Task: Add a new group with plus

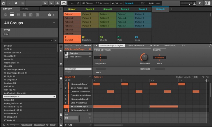Action: [154, 37]
